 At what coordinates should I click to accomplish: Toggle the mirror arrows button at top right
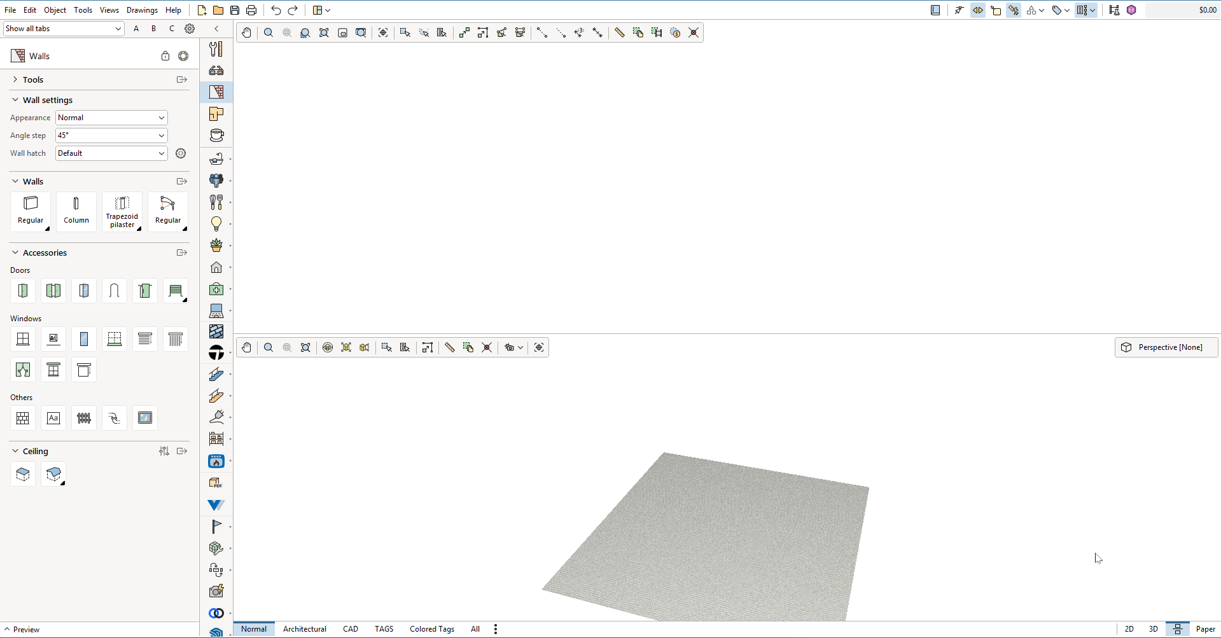click(978, 10)
